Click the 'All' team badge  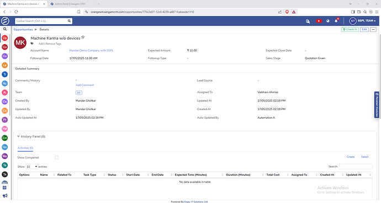(x=79, y=92)
